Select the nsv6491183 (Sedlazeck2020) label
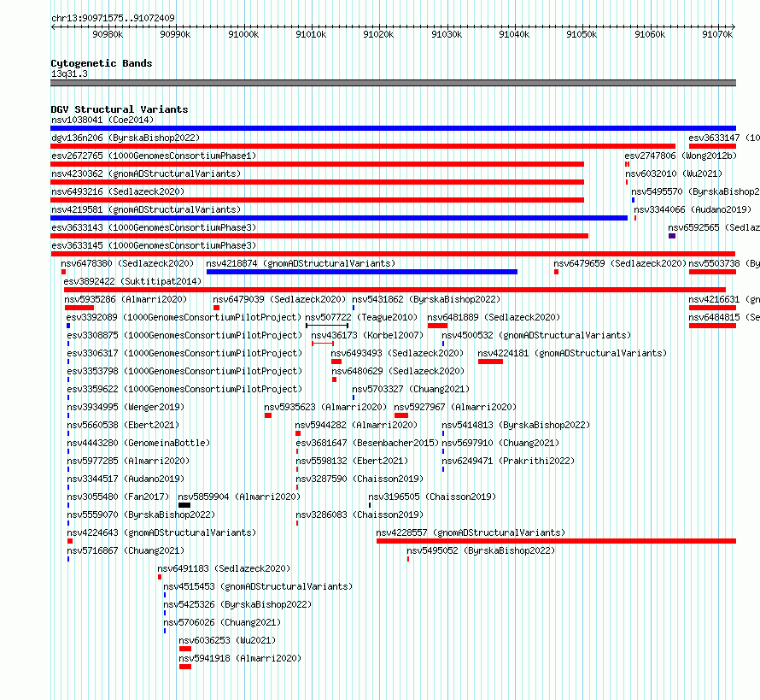Viewport: 760px width, 700px height. click(224, 568)
